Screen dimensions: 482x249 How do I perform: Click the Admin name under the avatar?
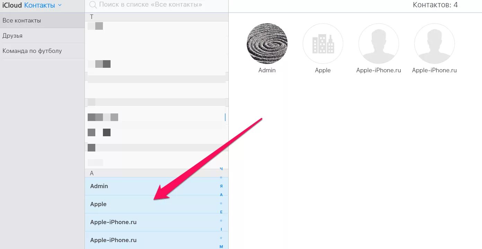[267, 70]
